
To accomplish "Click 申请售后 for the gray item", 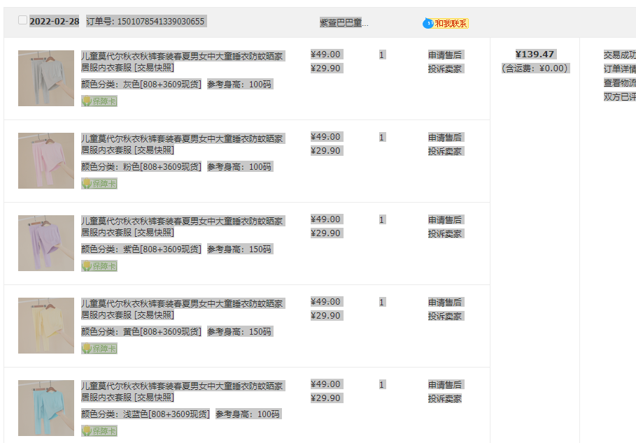I will tap(445, 55).
